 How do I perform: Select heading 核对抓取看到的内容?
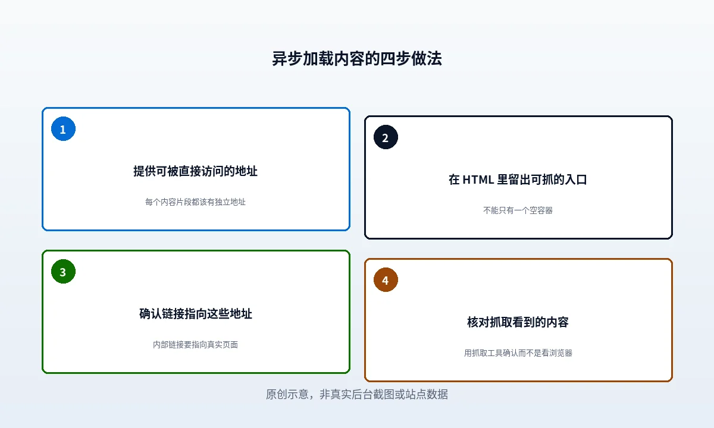click(x=518, y=322)
